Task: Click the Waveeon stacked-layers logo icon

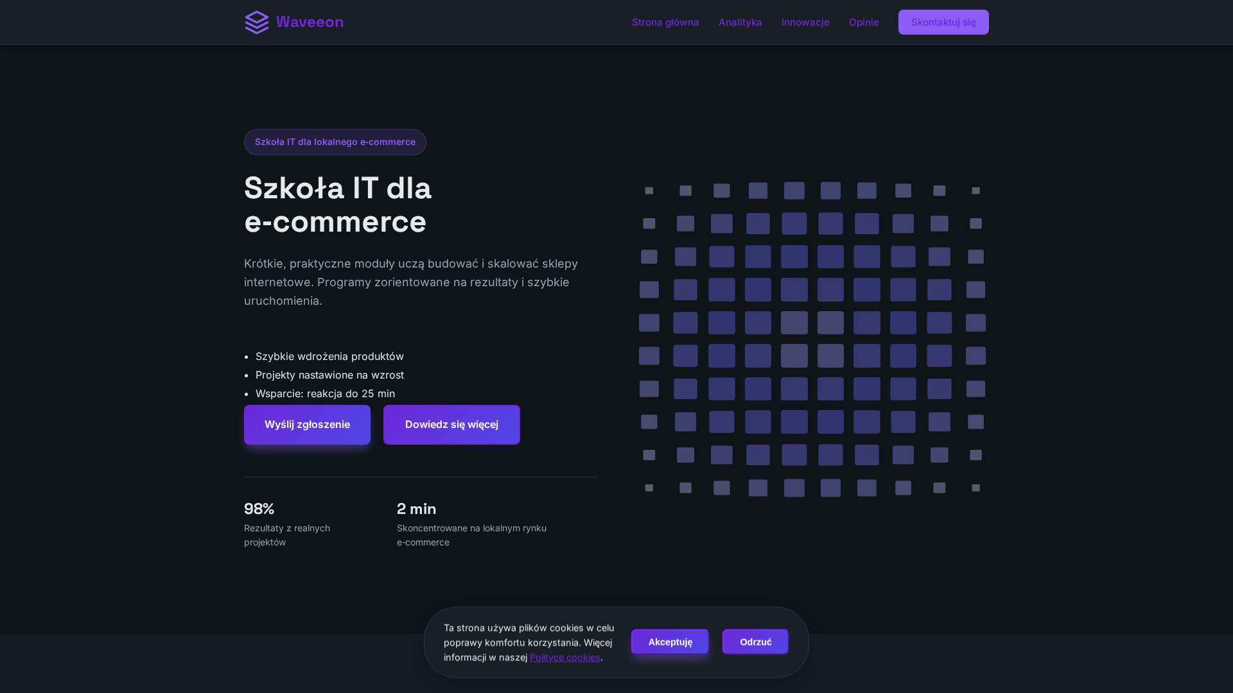Action: (x=257, y=22)
